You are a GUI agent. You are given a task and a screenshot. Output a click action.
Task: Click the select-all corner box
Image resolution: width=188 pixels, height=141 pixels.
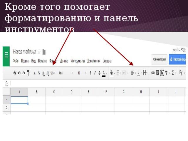tap(6, 91)
